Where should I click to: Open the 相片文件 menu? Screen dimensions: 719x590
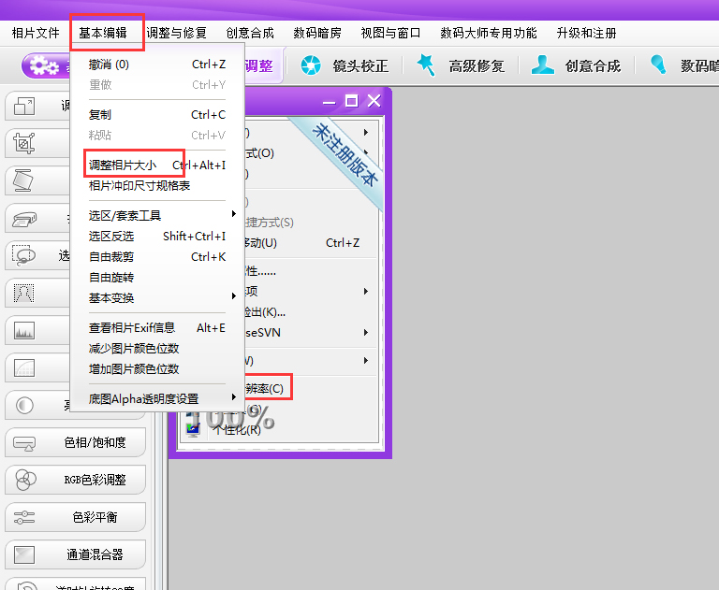tap(36, 33)
